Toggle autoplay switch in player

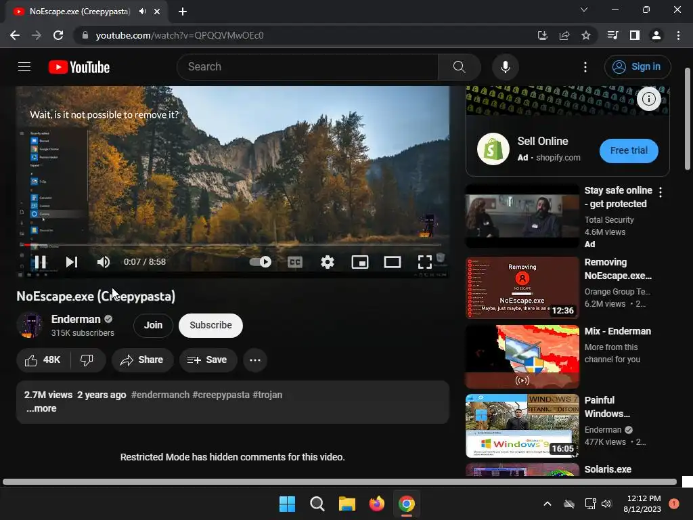[x=261, y=262]
